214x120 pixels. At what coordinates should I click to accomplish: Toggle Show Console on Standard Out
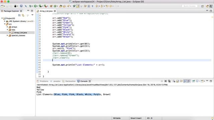tap(185, 81)
